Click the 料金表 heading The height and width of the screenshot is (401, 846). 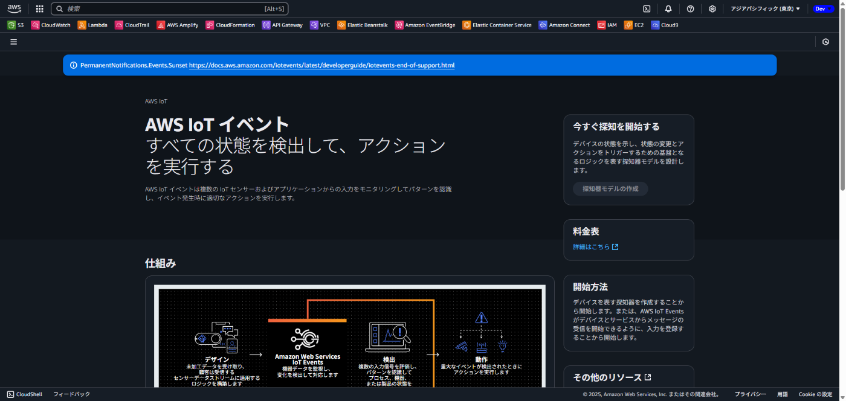tap(586, 231)
